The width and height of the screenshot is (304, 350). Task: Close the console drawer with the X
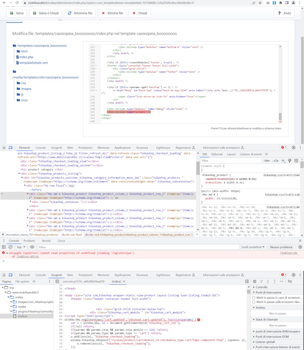pyautogui.click(x=300, y=240)
